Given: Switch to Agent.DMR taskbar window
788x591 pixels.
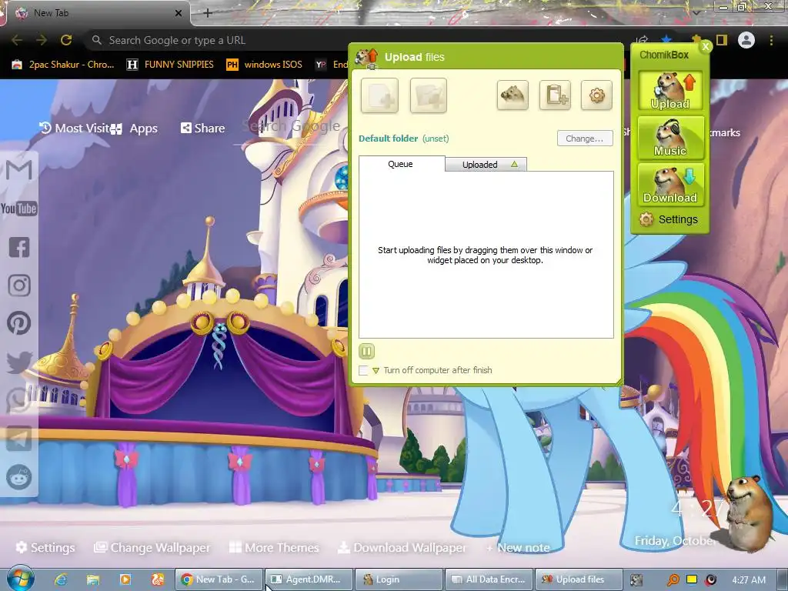Looking at the screenshot, I should (x=308, y=579).
